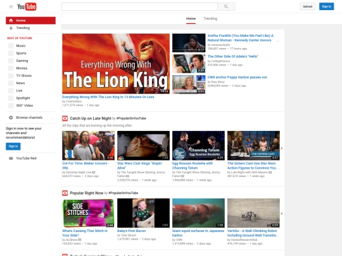This screenshot has width=342, height=256.
Task: Play the Egg Russian Roulette thumbnail
Action: tap(198, 145)
